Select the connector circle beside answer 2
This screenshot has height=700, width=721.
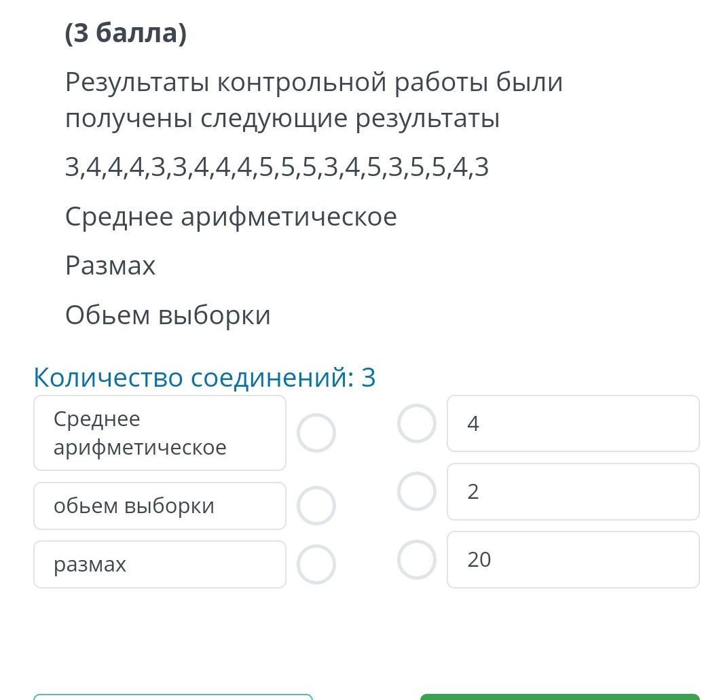coord(416,491)
